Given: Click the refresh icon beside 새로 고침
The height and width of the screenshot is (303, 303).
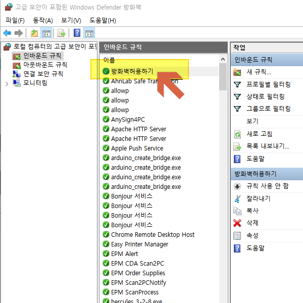Looking at the screenshot, I should 237,134.
